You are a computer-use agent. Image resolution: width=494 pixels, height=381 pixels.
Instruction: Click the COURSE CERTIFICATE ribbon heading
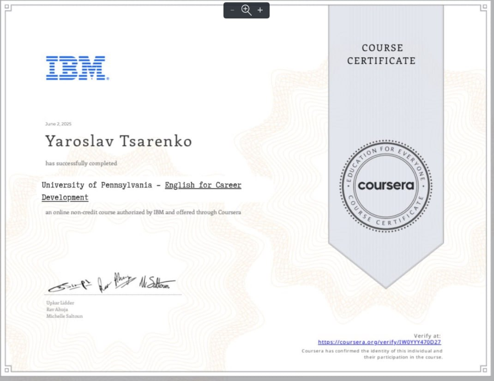(x=381, y=54)
